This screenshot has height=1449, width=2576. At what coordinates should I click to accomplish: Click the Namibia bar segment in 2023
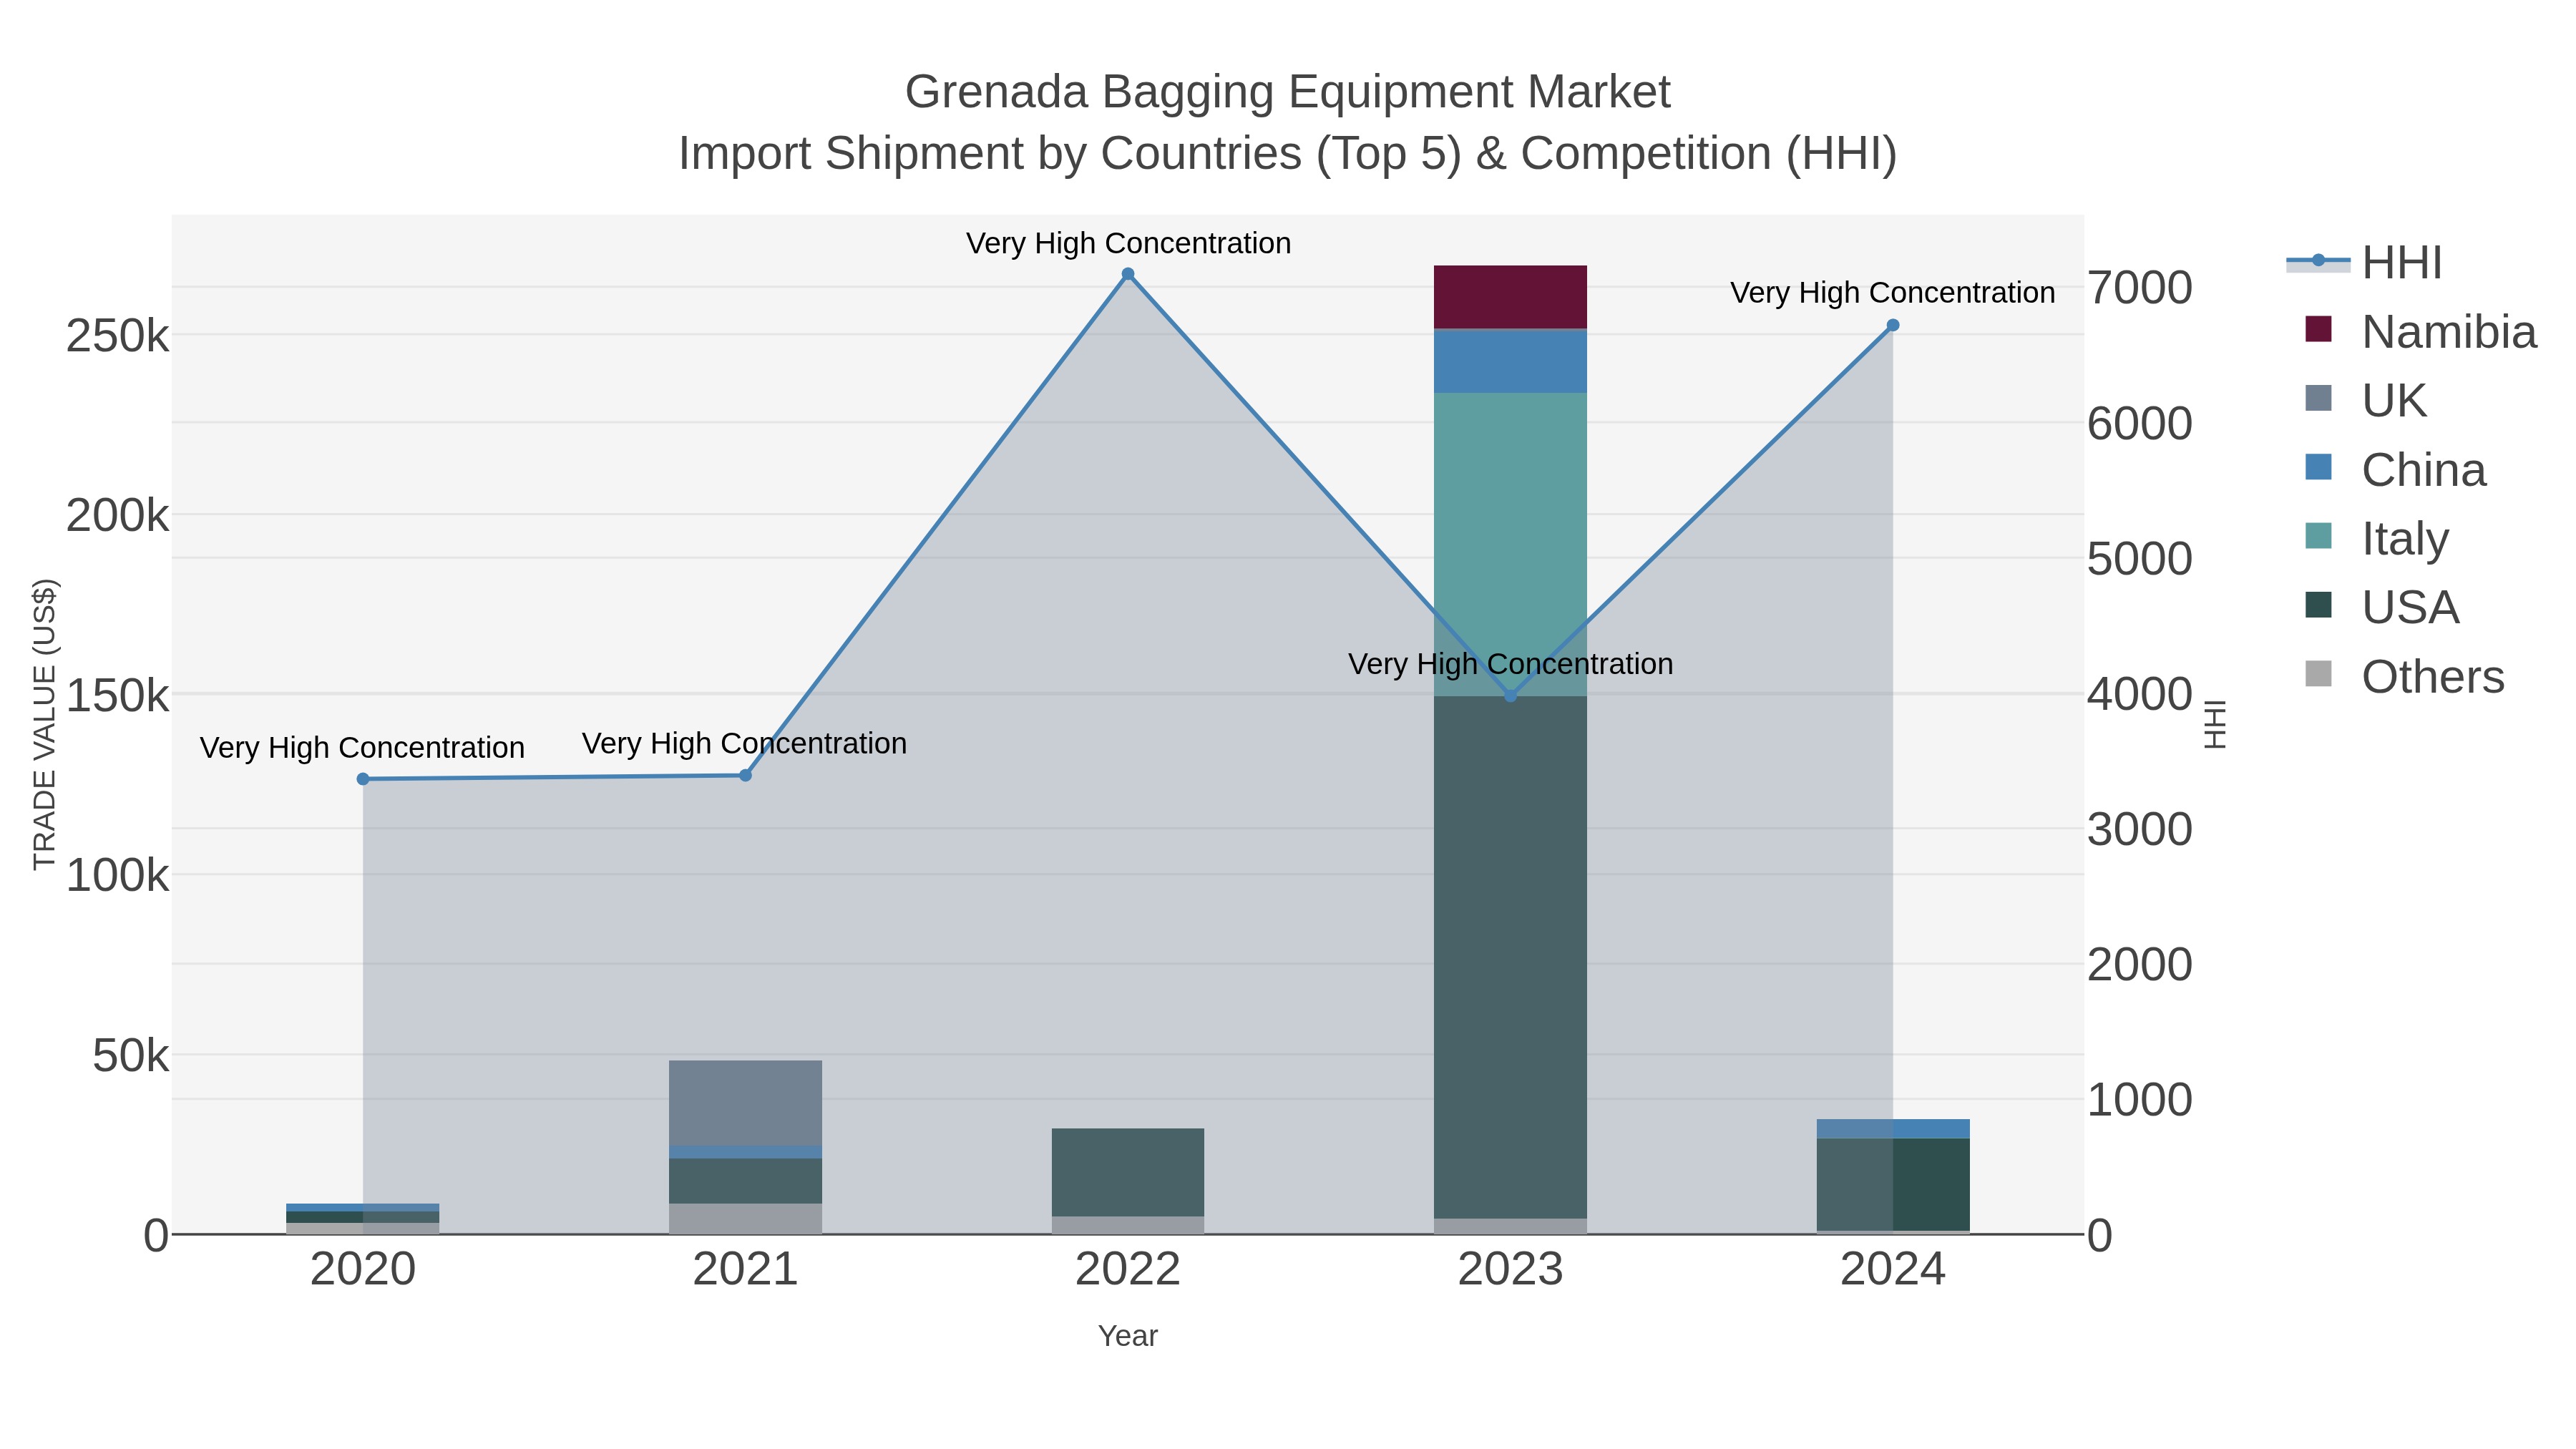(1511, 297)
